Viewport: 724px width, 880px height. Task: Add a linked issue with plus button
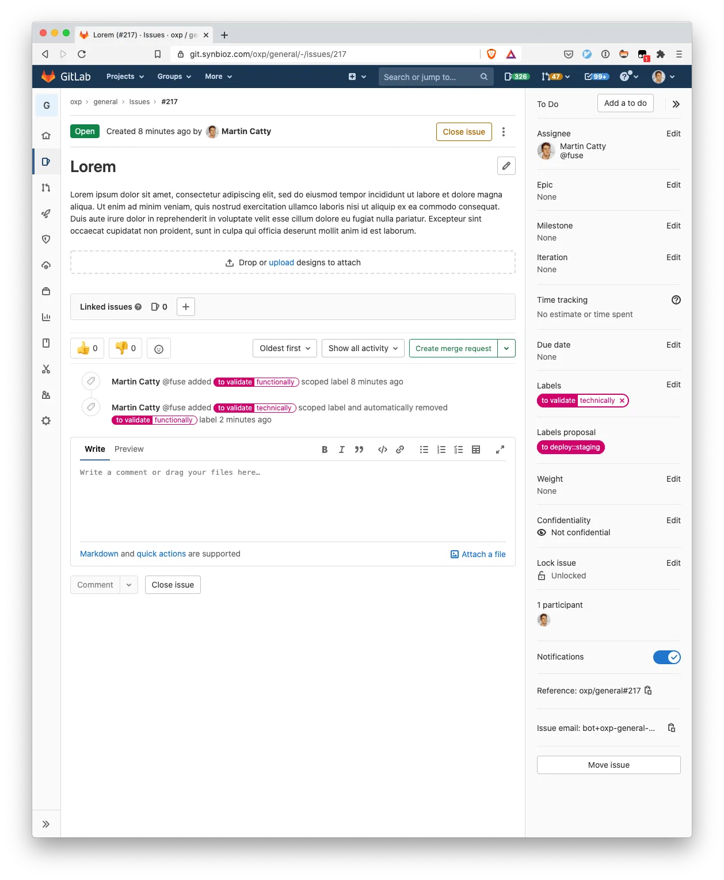(x=186, y=307)
